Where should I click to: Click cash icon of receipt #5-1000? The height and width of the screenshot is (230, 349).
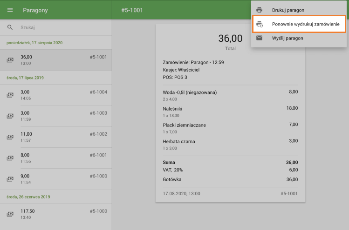[x=10, y=214]
